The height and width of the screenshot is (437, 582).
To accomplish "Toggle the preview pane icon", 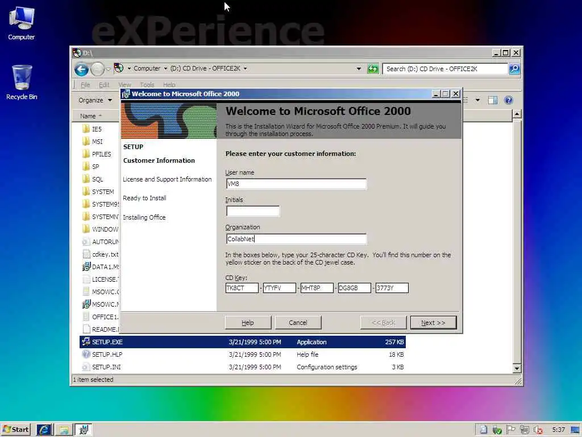I will 493,100.
